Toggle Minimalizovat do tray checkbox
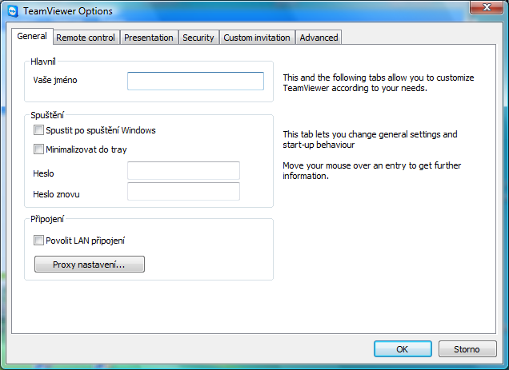The height and width of the screenshot is (370, 509). coord(38,149)
